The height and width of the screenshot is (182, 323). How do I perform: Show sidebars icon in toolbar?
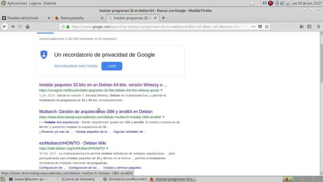309,27
